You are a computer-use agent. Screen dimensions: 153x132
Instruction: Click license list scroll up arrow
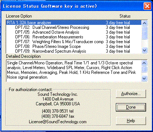(145, 23)
